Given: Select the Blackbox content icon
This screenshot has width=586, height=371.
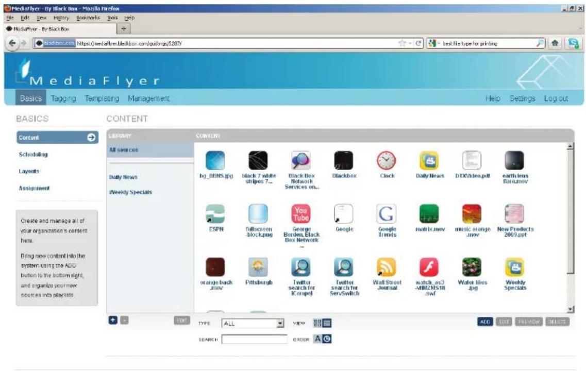Looking at the screenshot, I should [x=343, y=160].
